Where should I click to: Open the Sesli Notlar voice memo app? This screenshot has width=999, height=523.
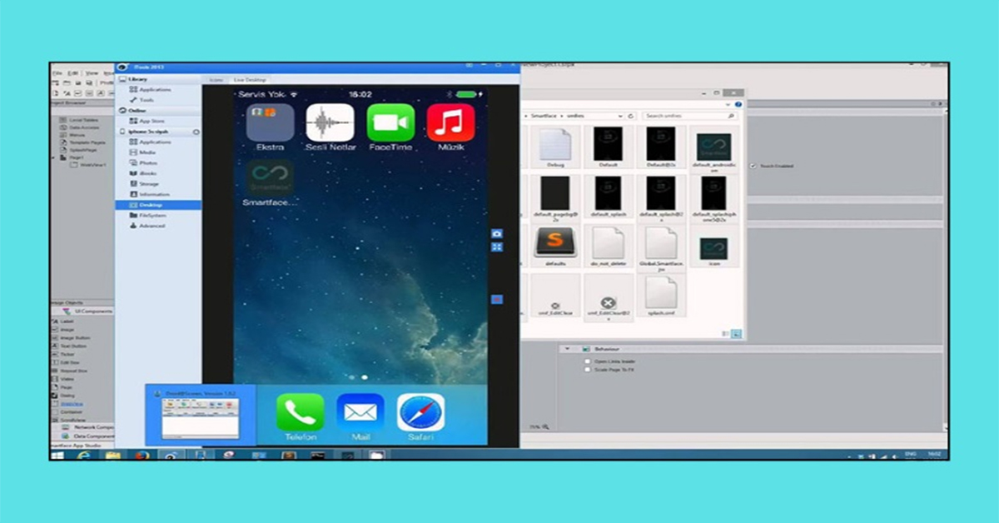click(331, 123)
